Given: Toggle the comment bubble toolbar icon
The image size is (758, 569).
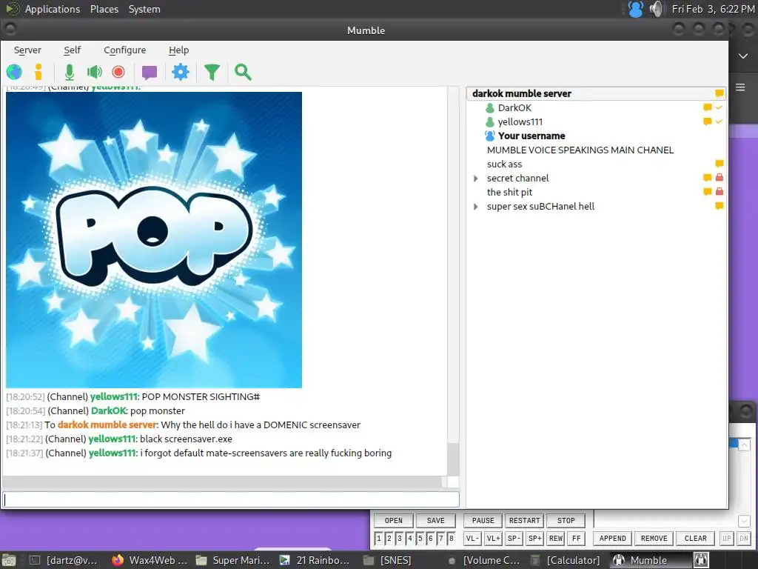Looking at the screenshot, I should tap(150, 73).
